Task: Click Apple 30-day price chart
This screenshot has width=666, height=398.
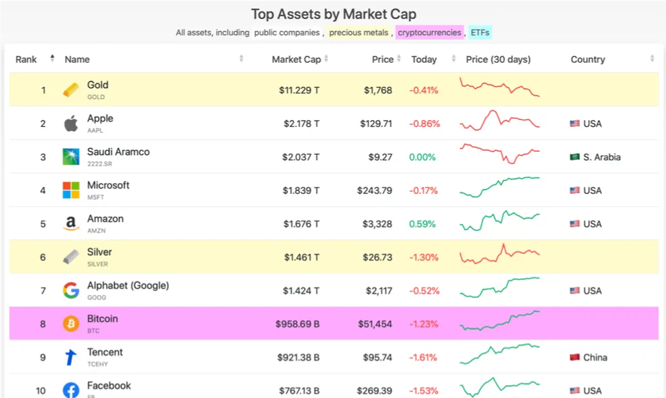Action: coord(499,120)
